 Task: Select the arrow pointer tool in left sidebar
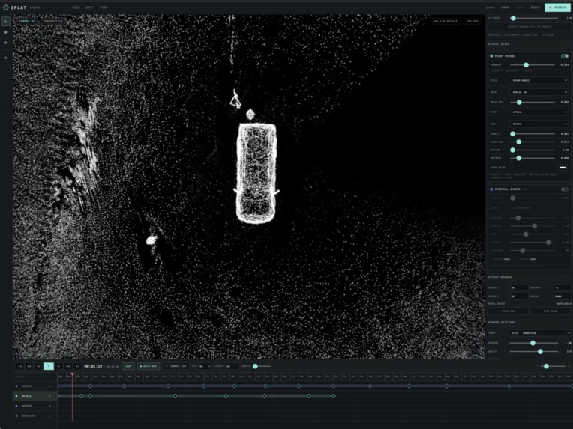pos(5,22)
